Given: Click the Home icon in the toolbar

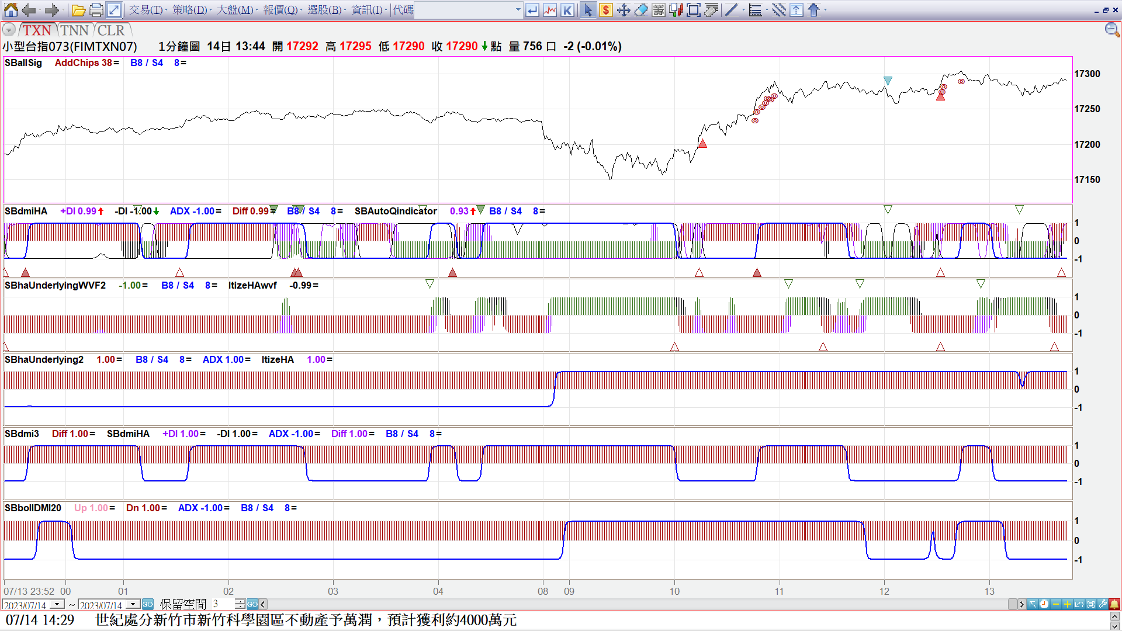Looking at the screenshot, I should coord(11,10).
